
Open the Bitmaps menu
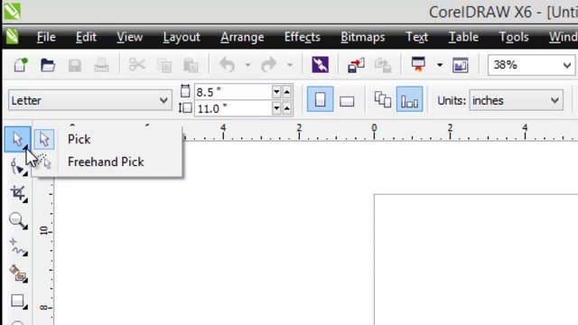pyautogui.click(x=363, y=37)
